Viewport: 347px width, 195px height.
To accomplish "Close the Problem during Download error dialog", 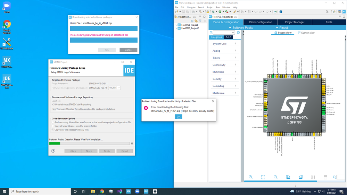I will point(213,101).
